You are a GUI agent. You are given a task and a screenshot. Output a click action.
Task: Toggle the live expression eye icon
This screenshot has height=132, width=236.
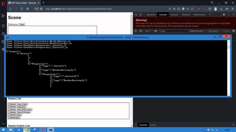point(156,31)
